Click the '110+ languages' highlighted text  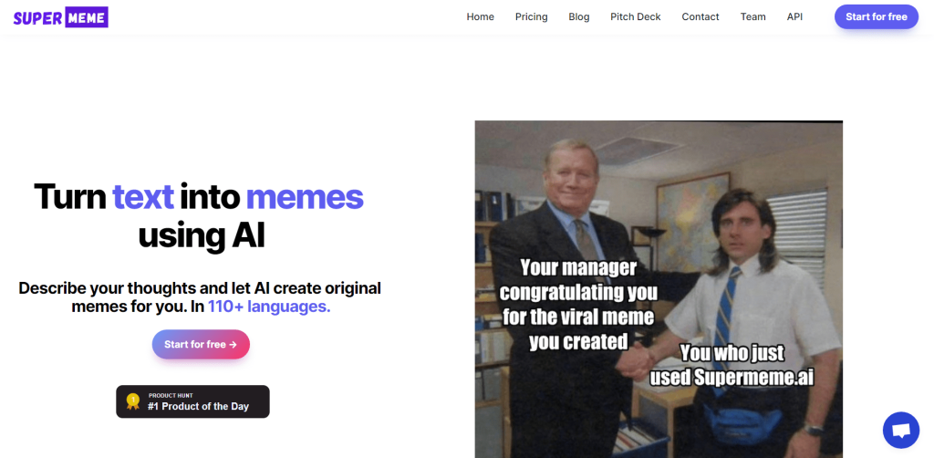click(x=269, y=307)
